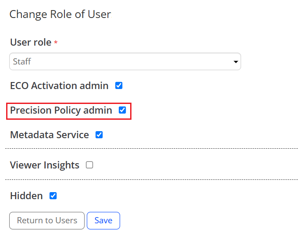Save the user role changes
298x236 pixels.
103,220
